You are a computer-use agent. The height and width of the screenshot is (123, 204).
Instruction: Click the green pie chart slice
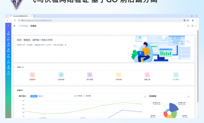pos(174,114)
